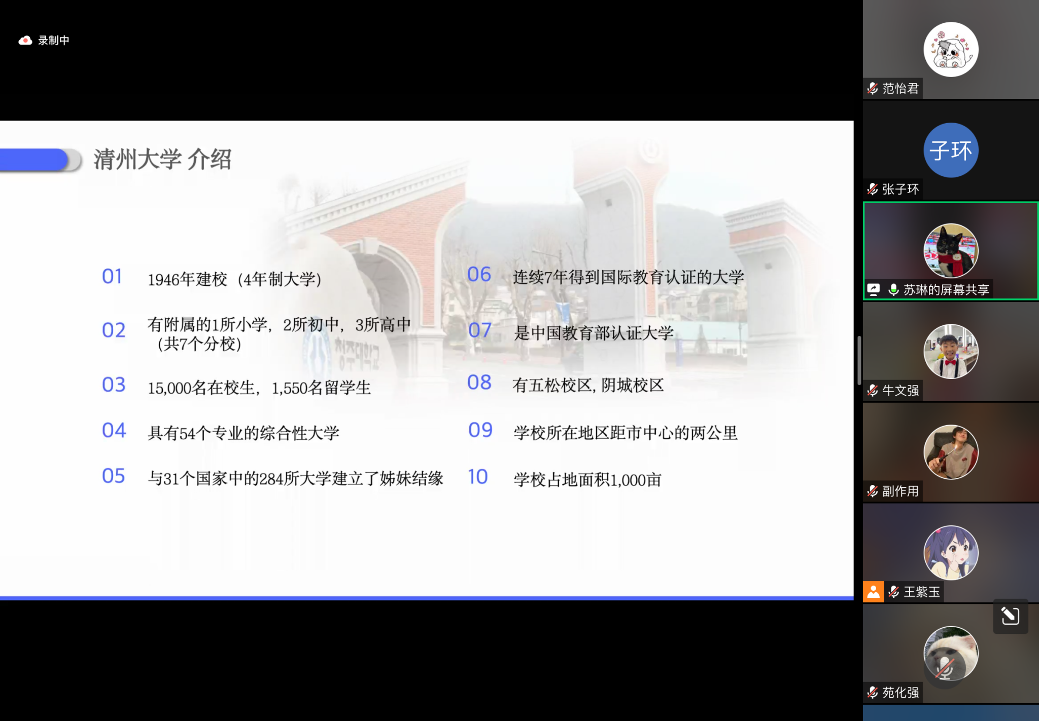Click 王紫玉's muted microphone icon

pyautogui.click(x=894, y=592)
